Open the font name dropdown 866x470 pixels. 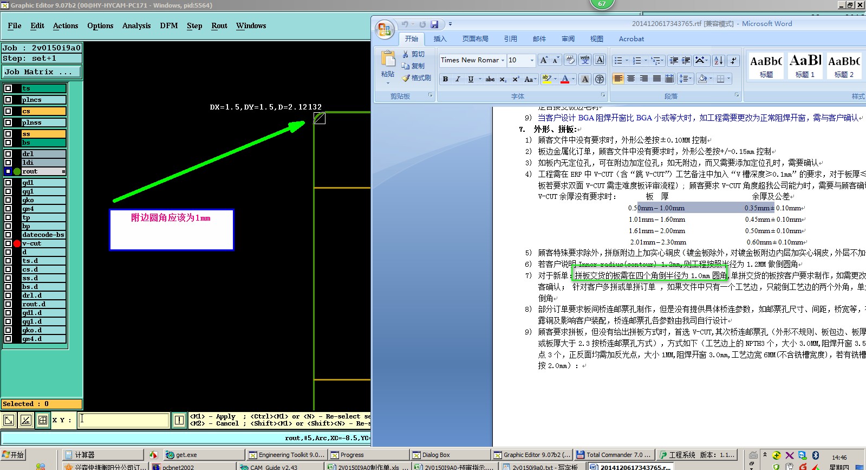point(503,60)
